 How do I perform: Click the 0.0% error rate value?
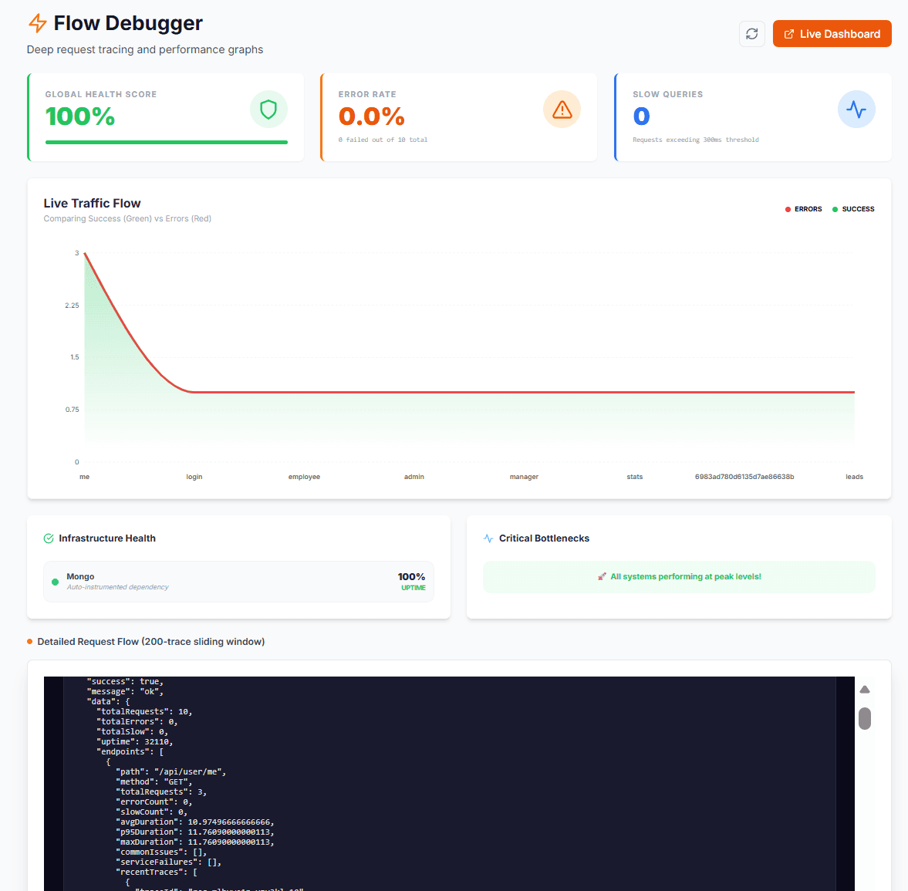click(371, 116)
